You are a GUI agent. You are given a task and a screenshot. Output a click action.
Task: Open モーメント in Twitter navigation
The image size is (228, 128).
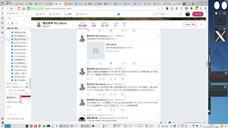[x=55, y=14]
